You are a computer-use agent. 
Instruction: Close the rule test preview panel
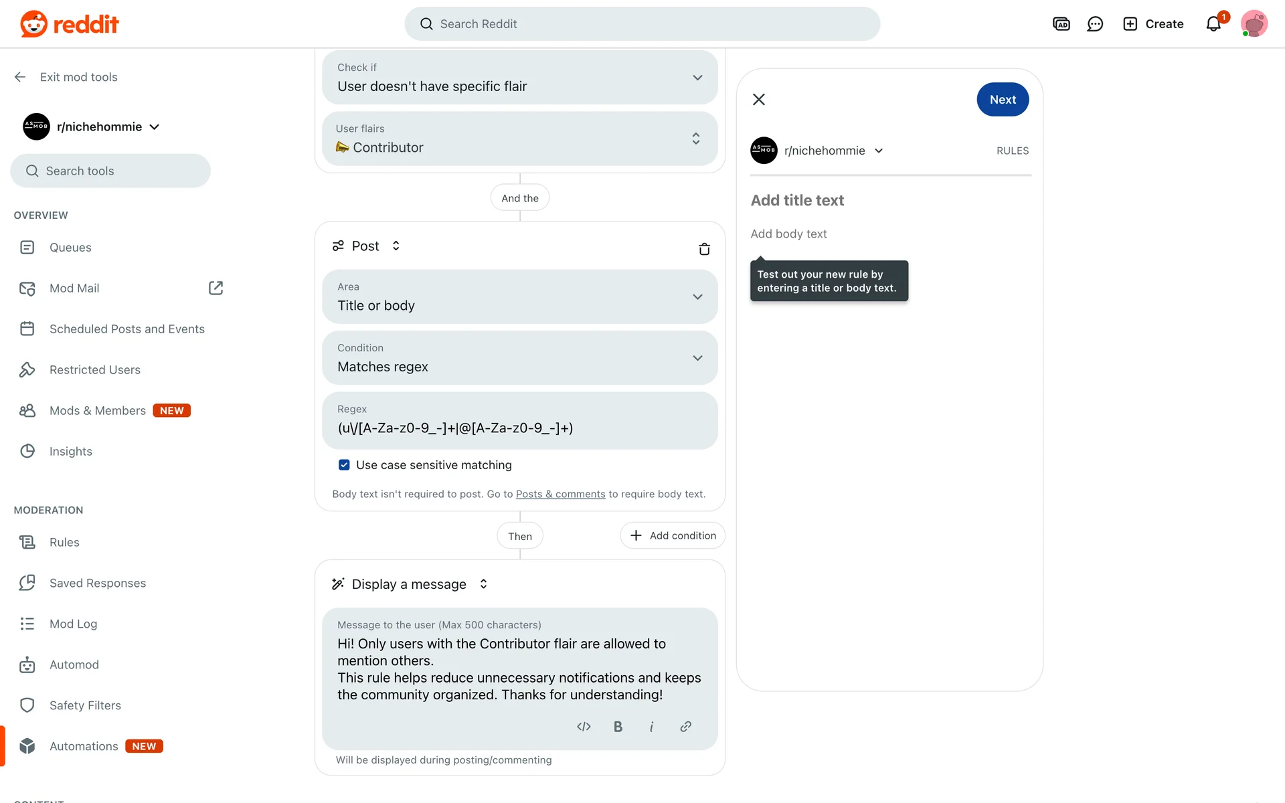pos(758,100)
